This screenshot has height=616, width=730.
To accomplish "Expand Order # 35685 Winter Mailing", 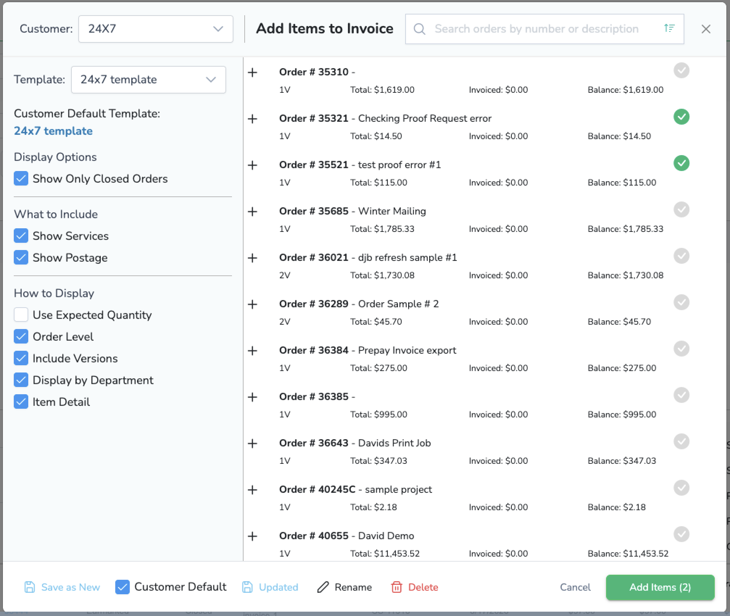I will pos(252,212).
